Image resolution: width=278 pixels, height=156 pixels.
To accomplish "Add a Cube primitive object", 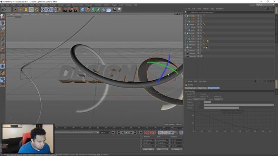I will point(83,10).
